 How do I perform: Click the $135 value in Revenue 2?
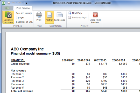pyautogui.click(x=124, y=77)
